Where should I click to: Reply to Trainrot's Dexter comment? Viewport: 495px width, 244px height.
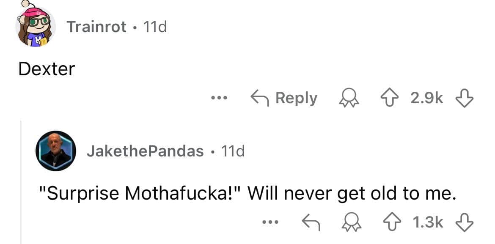[x=284, y=99]
